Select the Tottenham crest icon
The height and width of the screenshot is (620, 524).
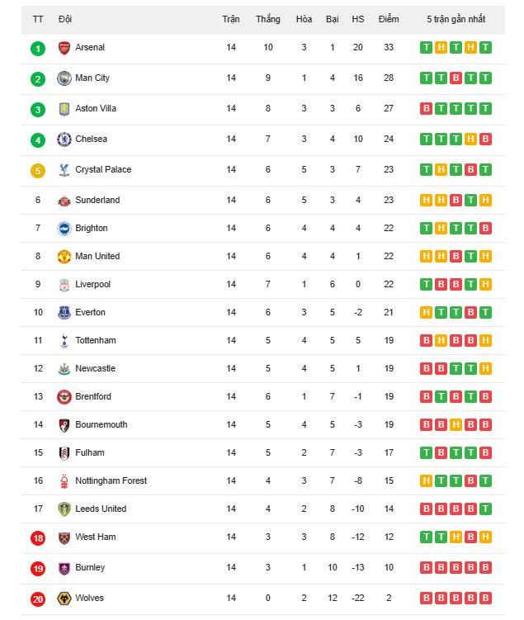click(x=64, y=341)
